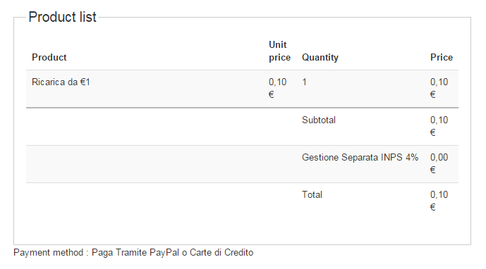Click the Subtotal label
The width and height of the screenshot is (486, 269).
(x=319, y=120)
